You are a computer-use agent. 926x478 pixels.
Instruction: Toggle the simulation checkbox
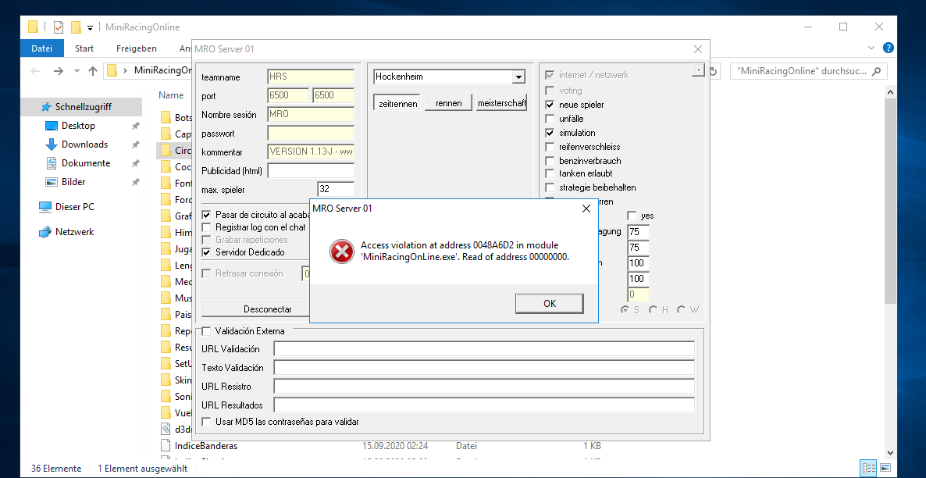(x=550, y=133)
